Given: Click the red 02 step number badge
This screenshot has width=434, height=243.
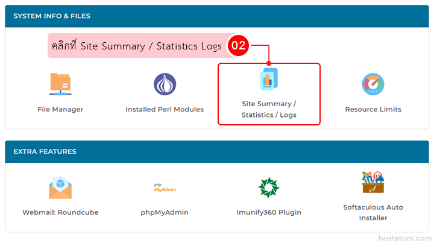Looking at the screenshot, I should tap(239, 45).
